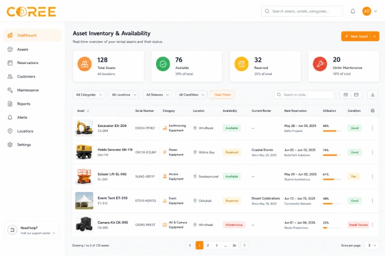
Task: Click the Mobile Generator 74% utilization bar
Action: point(332,155)
